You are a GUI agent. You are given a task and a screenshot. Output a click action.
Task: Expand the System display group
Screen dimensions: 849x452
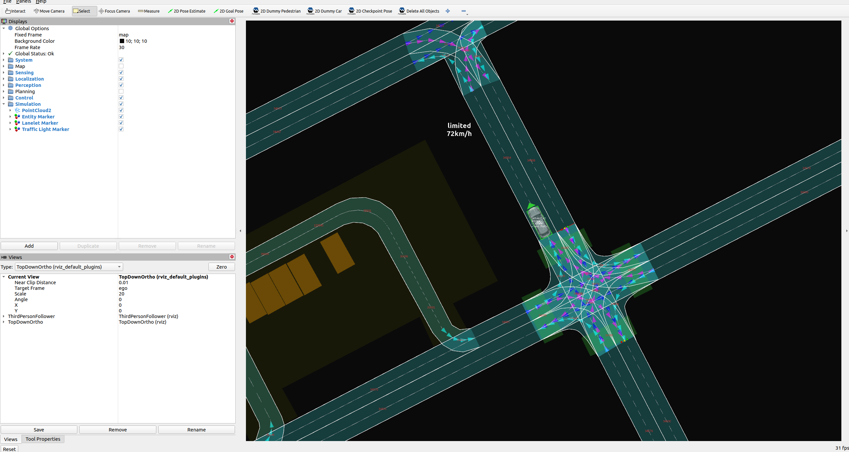4,60
